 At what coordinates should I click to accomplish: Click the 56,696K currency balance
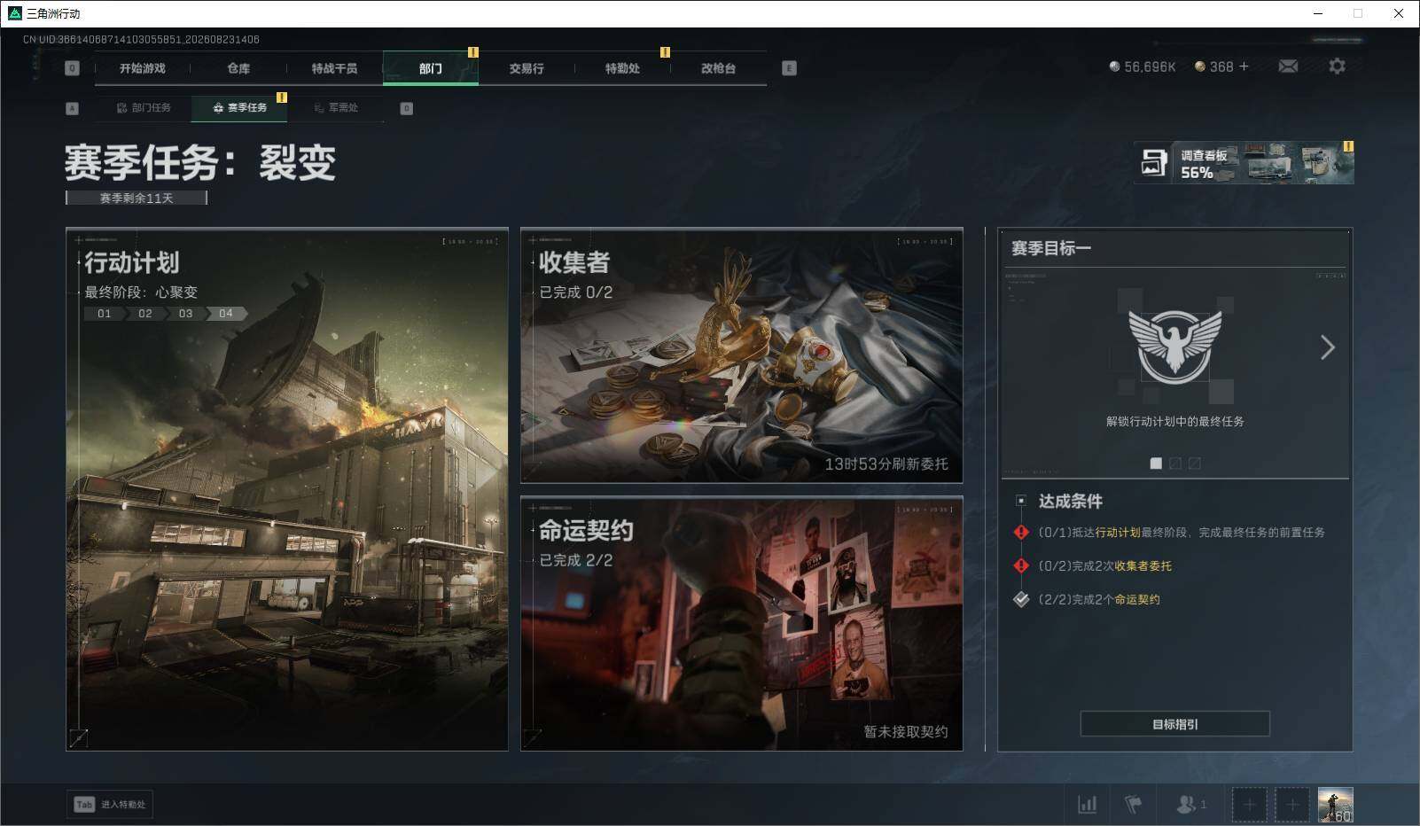[x=1143, y=66]
